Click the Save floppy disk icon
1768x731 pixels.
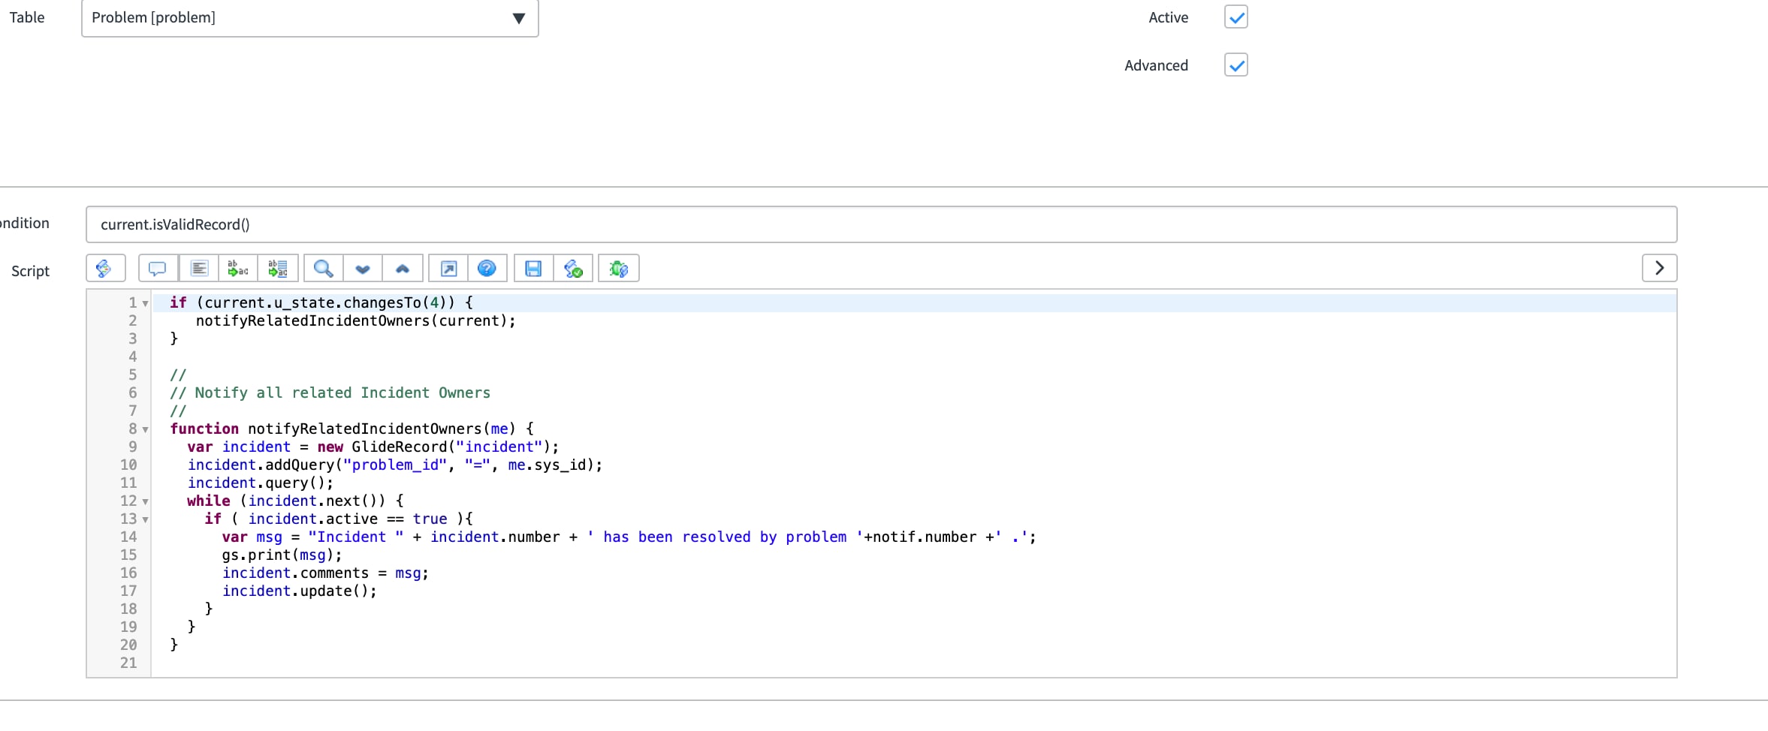[533, 269]
